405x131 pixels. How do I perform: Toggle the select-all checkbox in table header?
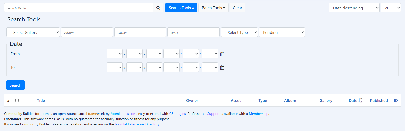click(17, 100)
